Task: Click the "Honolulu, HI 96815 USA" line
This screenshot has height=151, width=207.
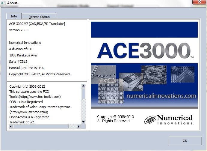Action: (x=26, y=68)
